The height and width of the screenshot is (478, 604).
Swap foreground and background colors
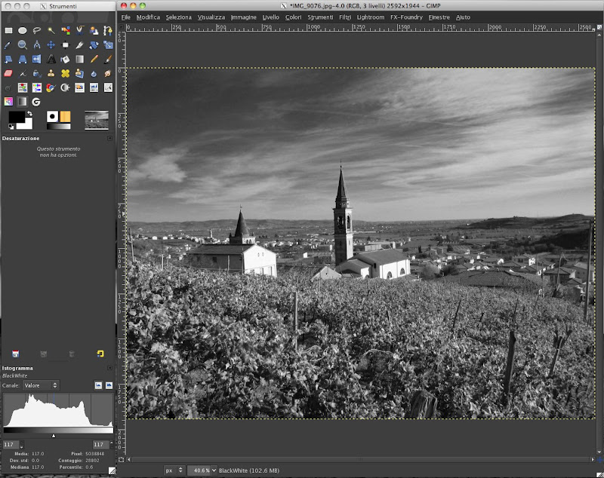pos(29,113)
